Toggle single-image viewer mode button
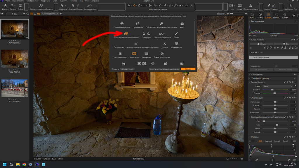 [35, 13]
